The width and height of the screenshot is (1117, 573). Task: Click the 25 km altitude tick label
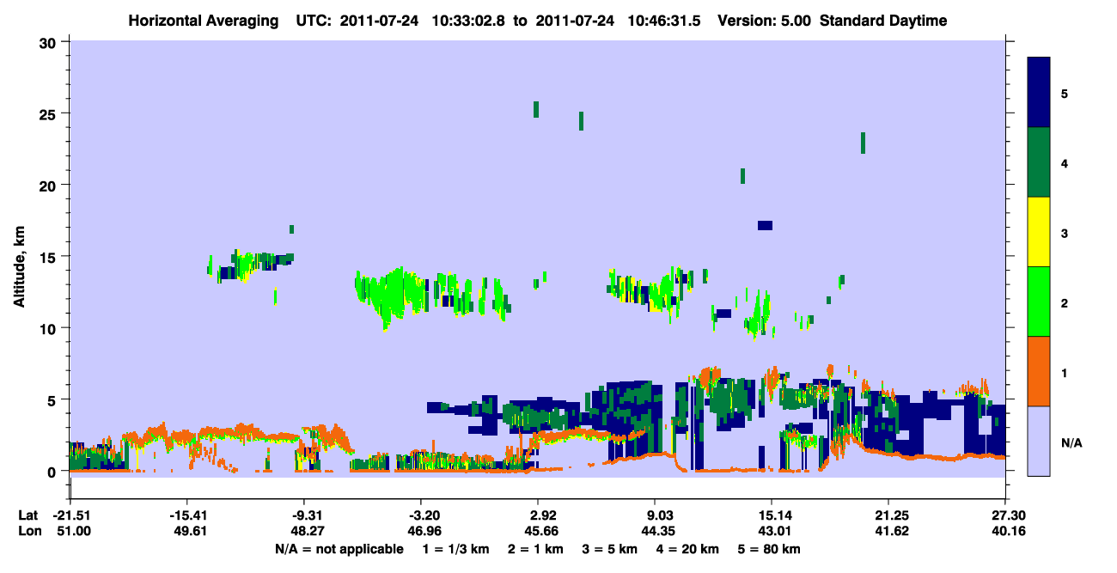tap(50, 113)
